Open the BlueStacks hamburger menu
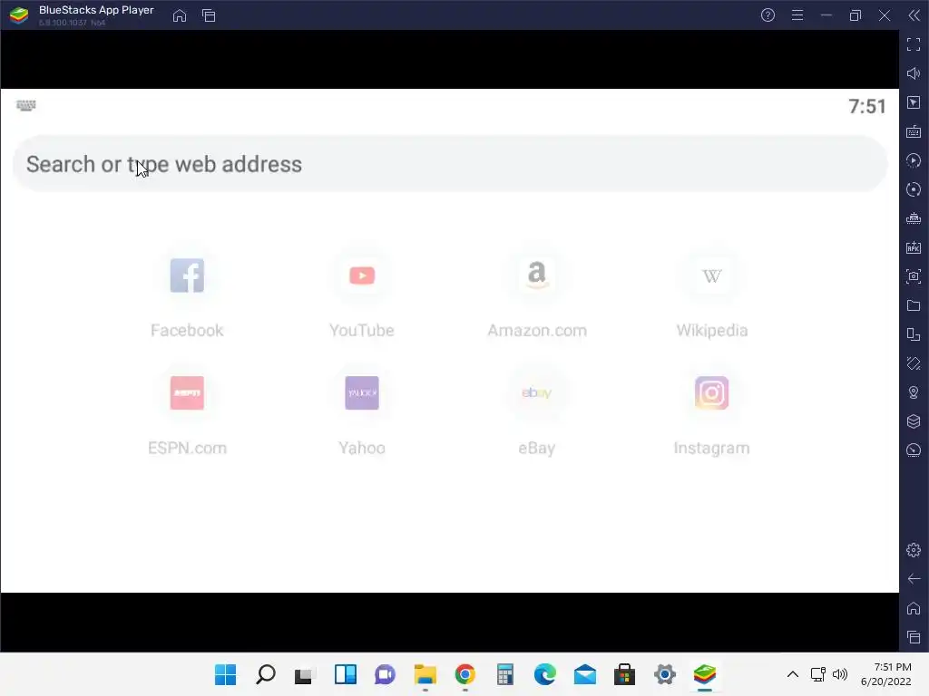Screen dimensions: 929x696 (797, 15)
